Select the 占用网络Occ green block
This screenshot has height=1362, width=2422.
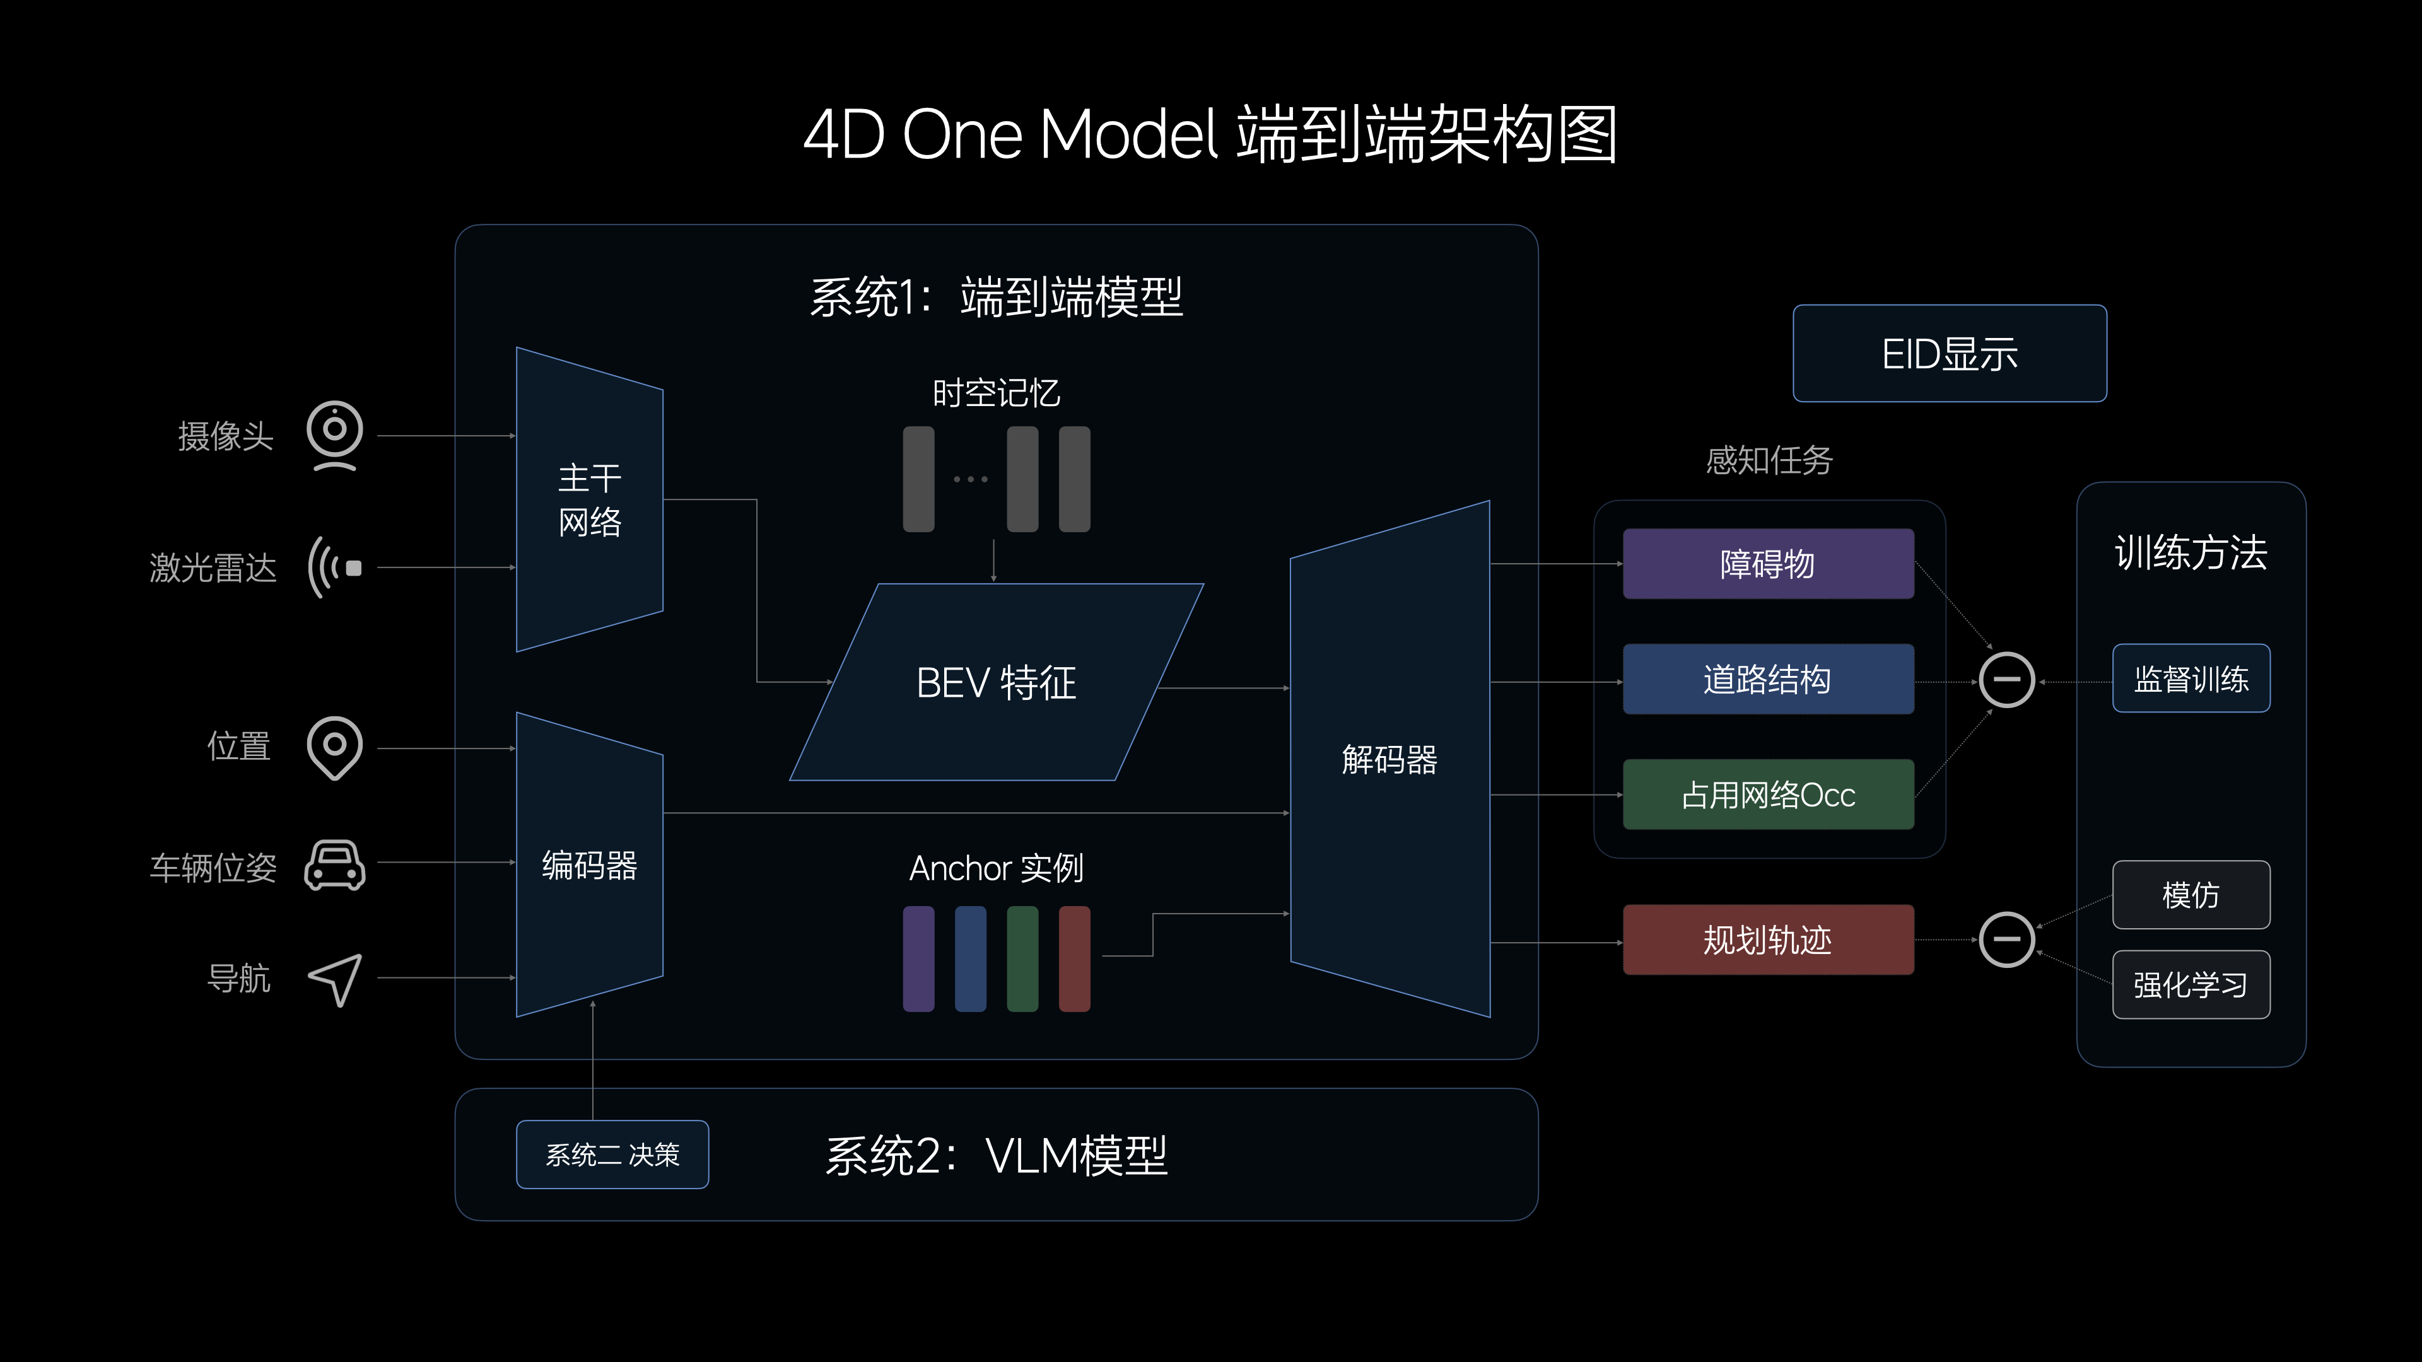1767,795
